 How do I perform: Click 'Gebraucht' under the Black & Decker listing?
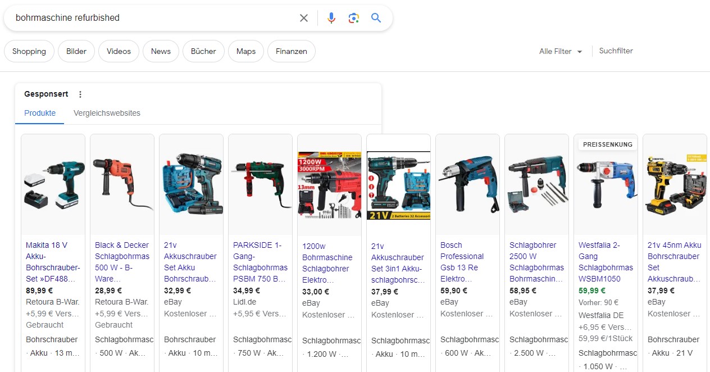pyautogui.click(x=114, y=325)
